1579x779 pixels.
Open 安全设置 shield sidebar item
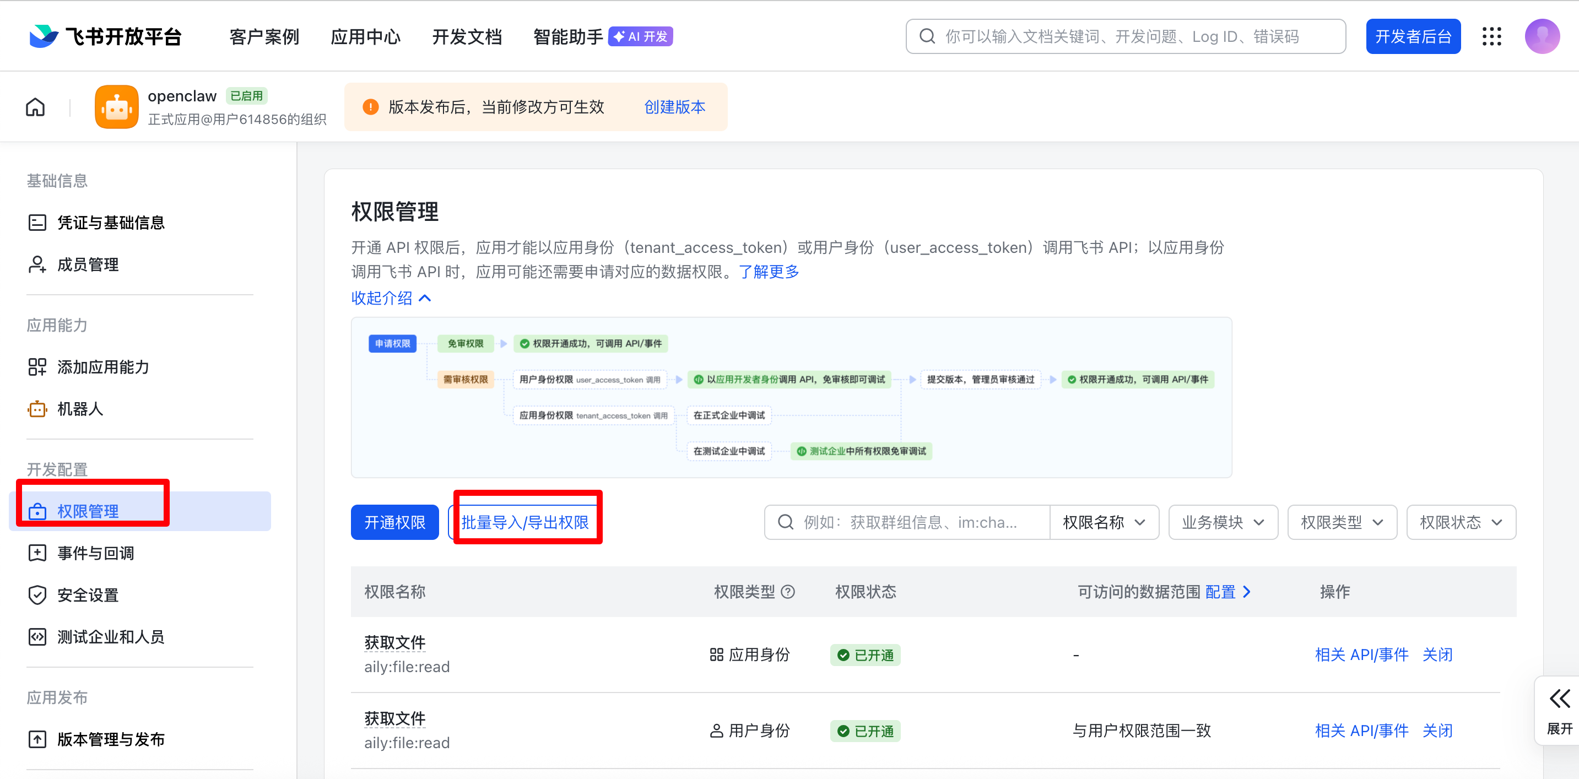87,595
